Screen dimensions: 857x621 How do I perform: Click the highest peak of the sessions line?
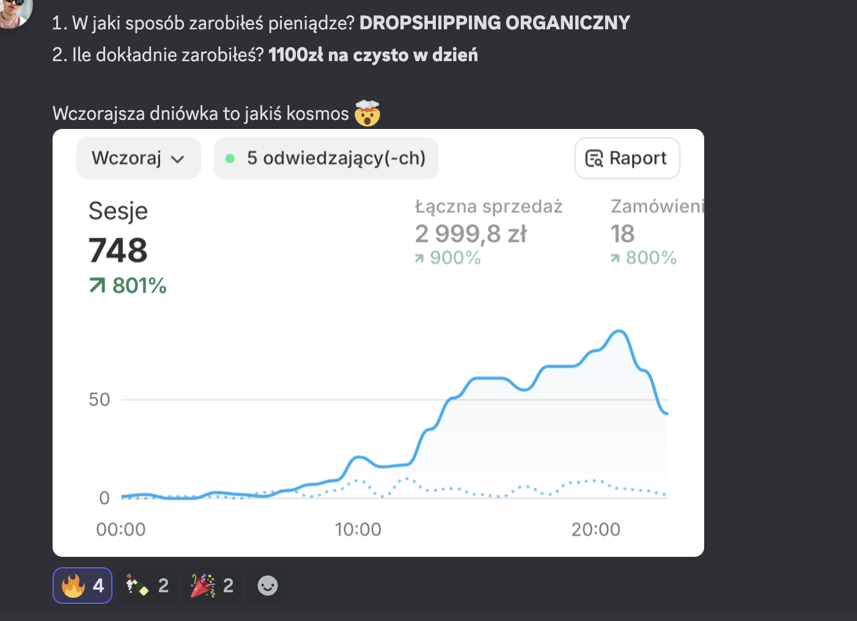(x=619, y=331)
